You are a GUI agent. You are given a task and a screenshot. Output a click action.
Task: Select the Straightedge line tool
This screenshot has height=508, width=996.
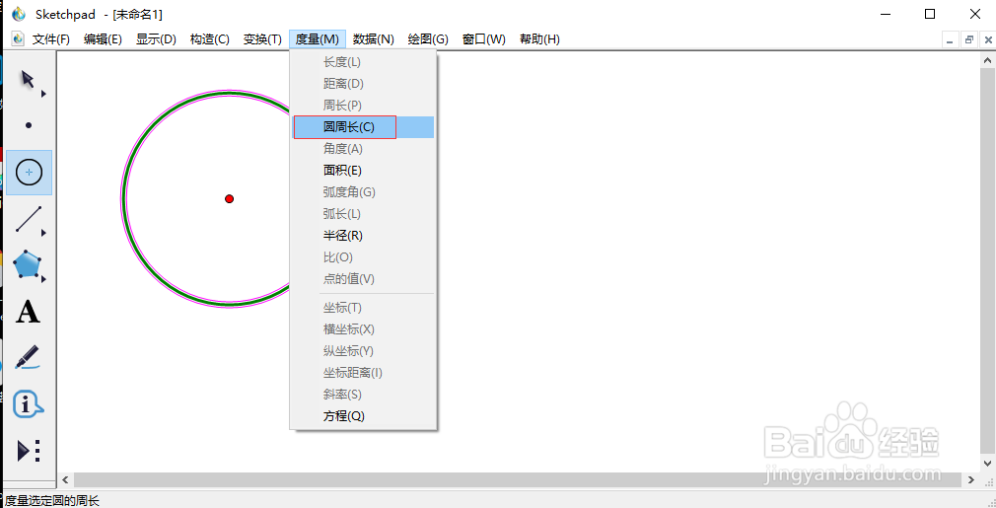[x=28, y=218]
